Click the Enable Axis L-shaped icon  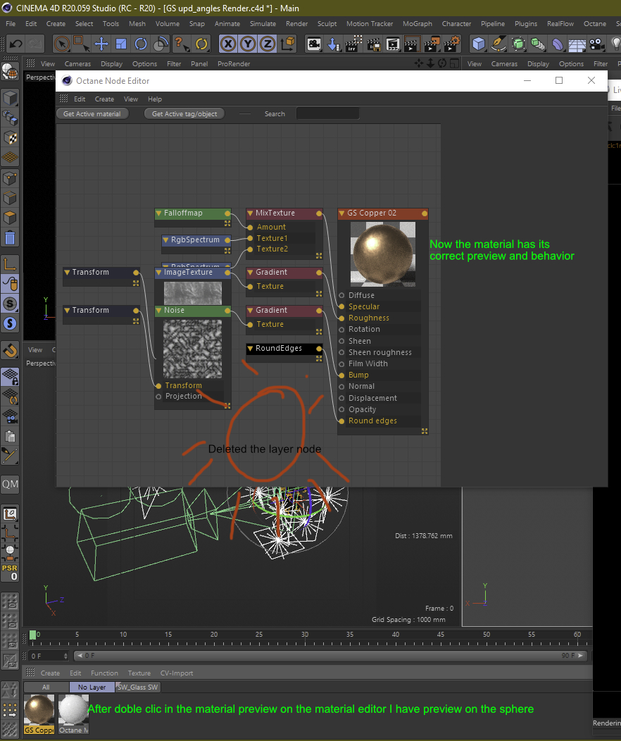coord(10,263)
